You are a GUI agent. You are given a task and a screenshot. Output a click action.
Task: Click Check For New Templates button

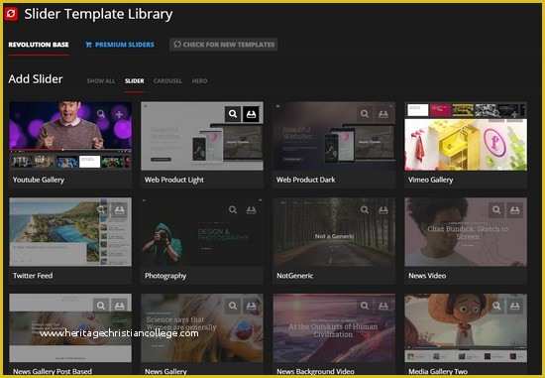(x=224, y=45)
